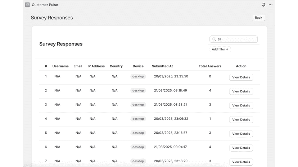Screen dimensions: 298x167
Task: Click the Username column header
Action: [x=60, y=66]
